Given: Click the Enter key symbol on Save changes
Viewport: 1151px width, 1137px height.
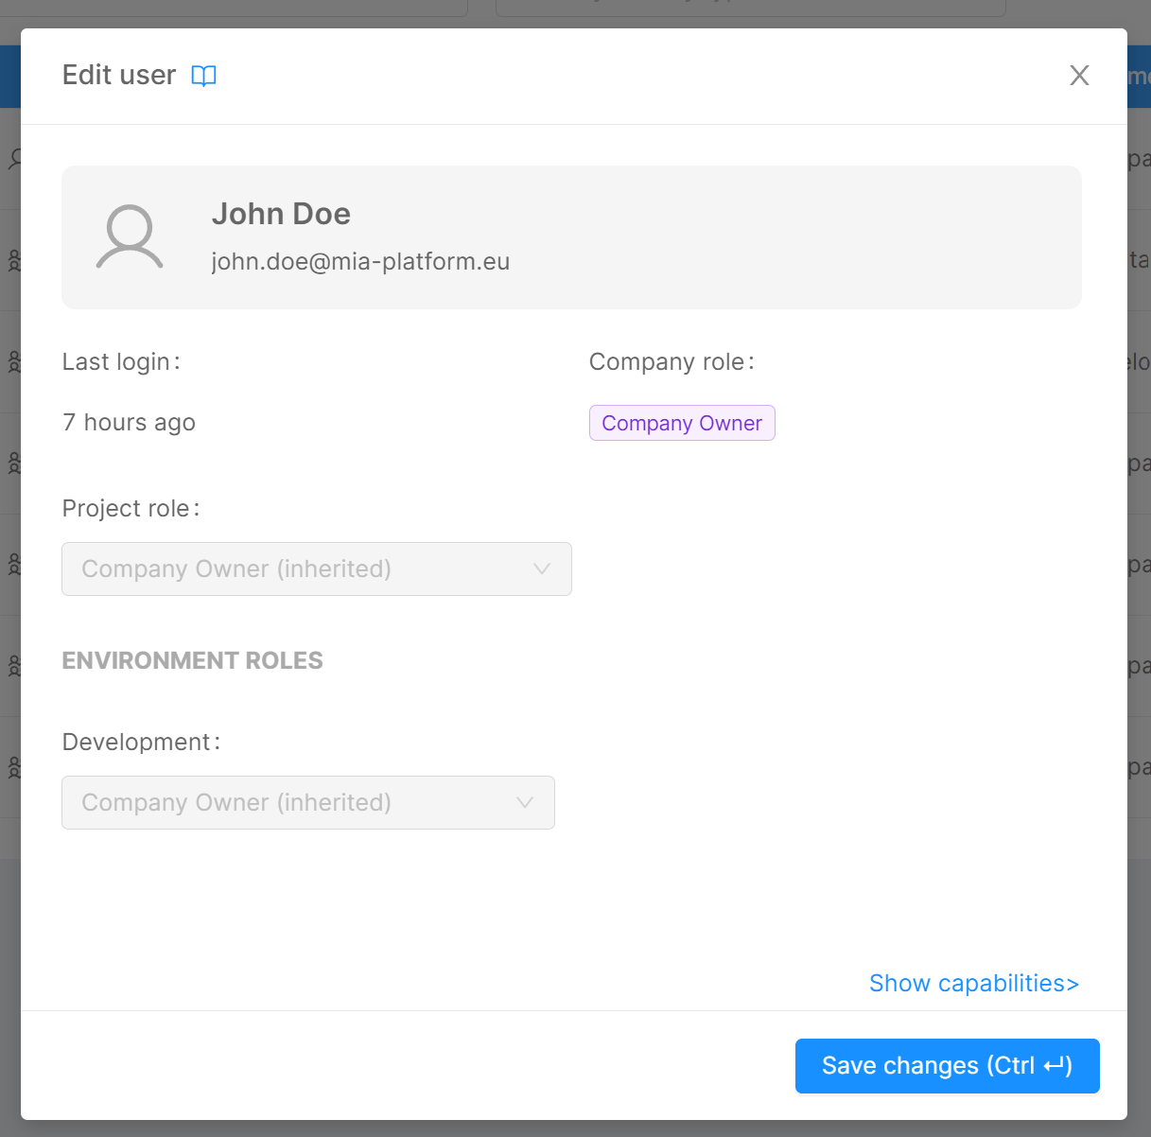Looking at the screenshot, I should click(1055, 1066).
